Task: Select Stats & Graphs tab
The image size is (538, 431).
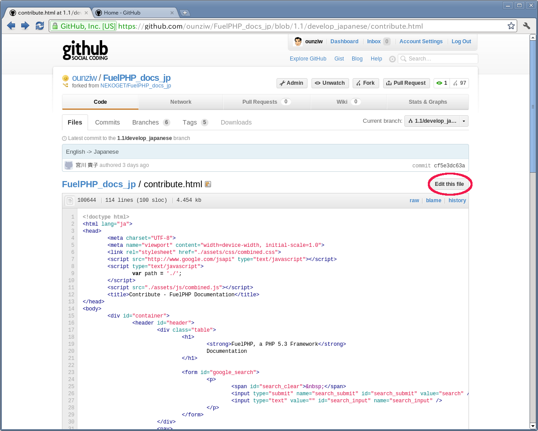Action: click(x=428, y=102)
